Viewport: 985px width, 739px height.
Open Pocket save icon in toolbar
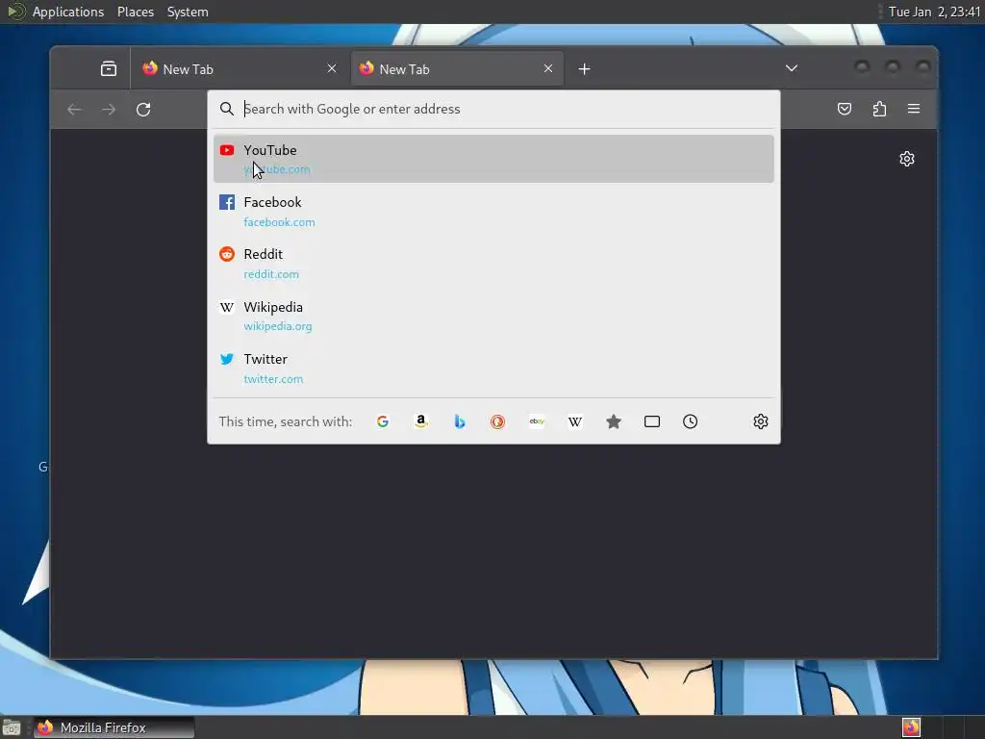coord(845,109)
